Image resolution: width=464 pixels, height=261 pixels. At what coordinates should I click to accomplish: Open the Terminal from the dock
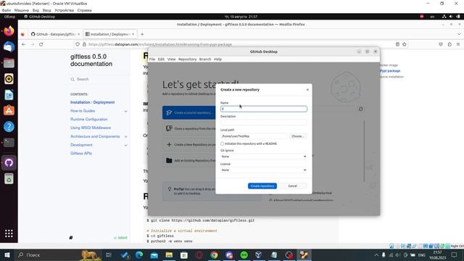click(x=9, y=142)
